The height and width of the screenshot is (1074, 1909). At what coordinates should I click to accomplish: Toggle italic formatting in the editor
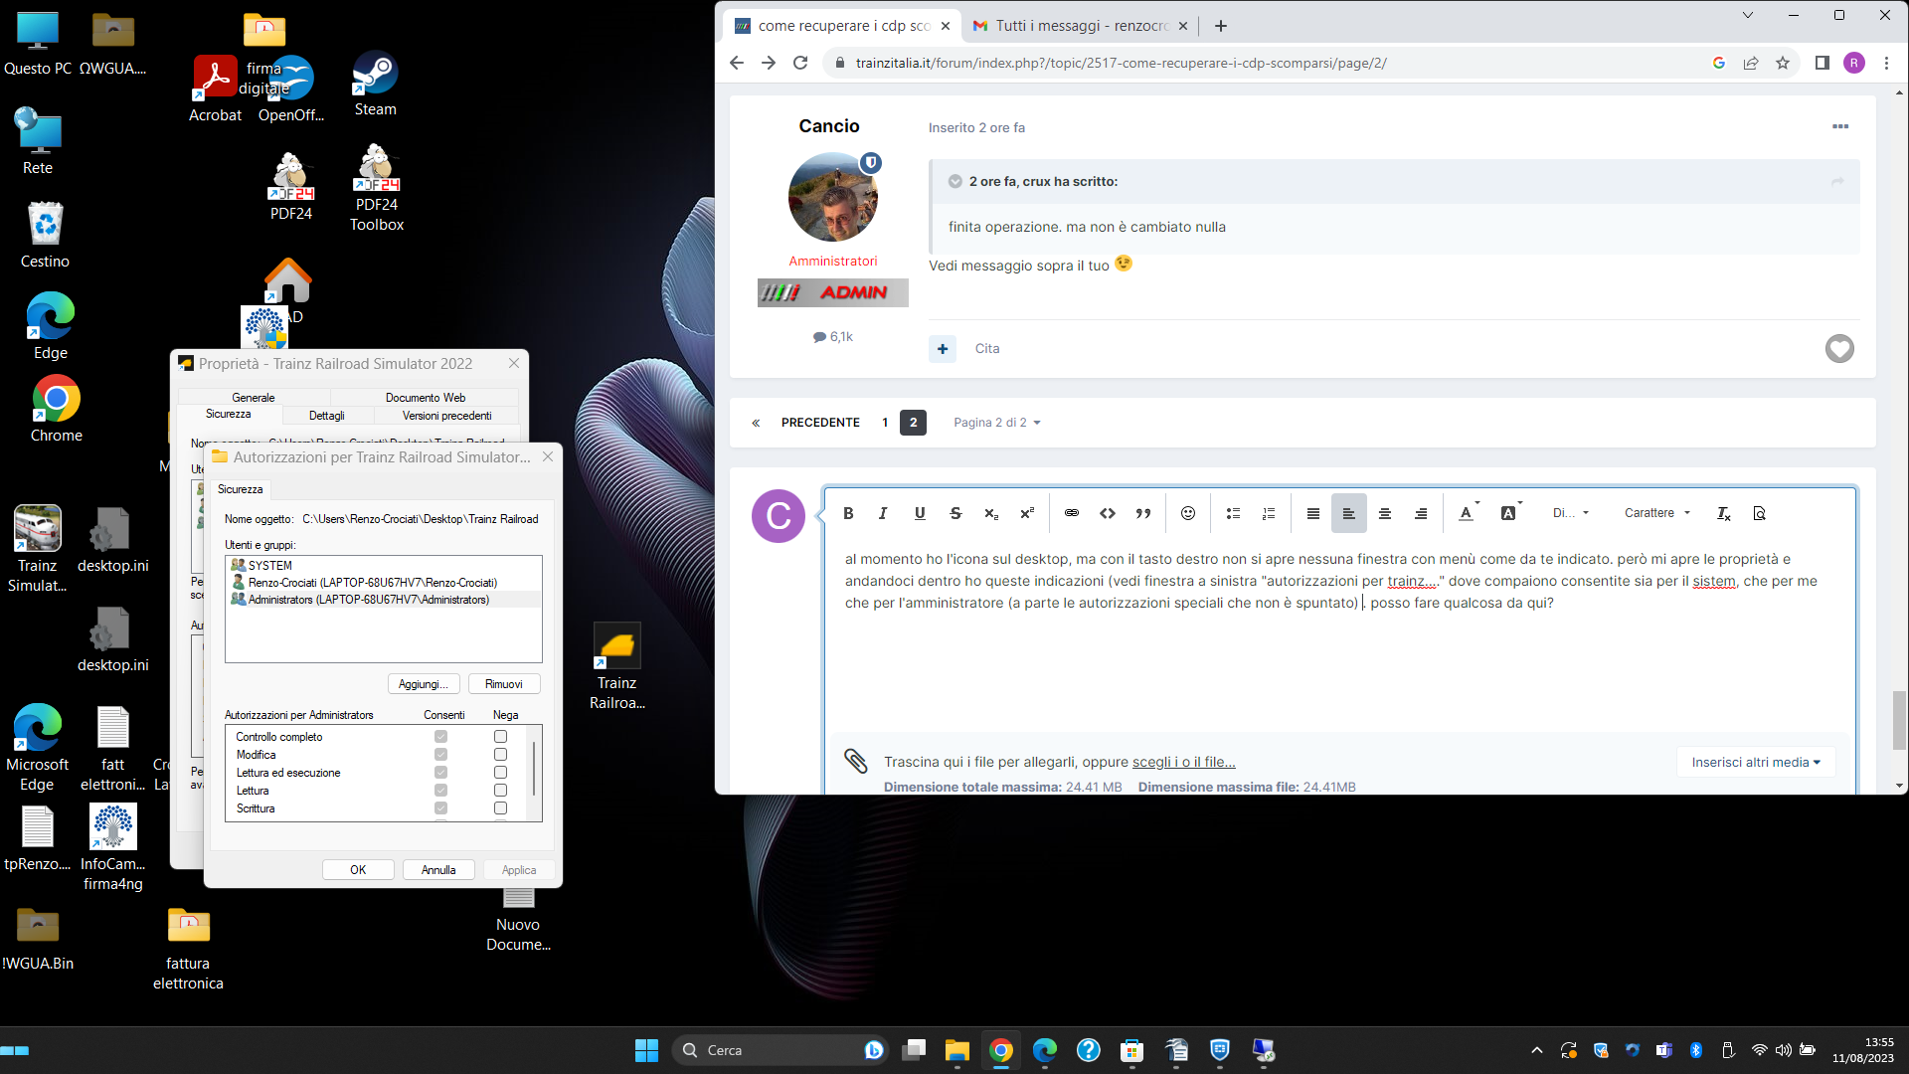click(x=883, y=513)
